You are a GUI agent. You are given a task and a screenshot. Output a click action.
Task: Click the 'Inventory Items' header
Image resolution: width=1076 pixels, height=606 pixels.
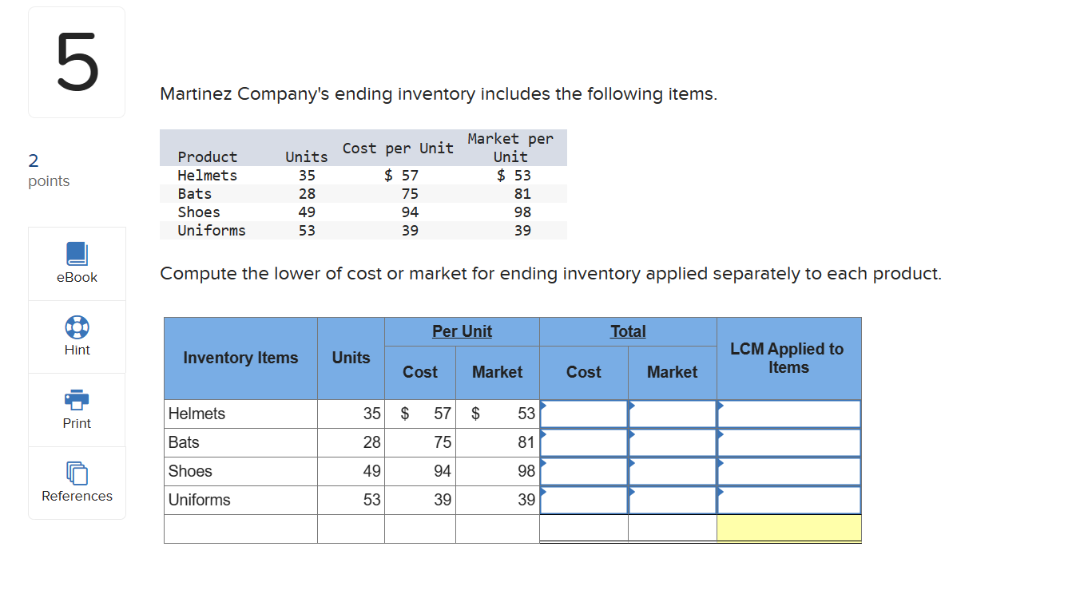click(x=240, y=358)
